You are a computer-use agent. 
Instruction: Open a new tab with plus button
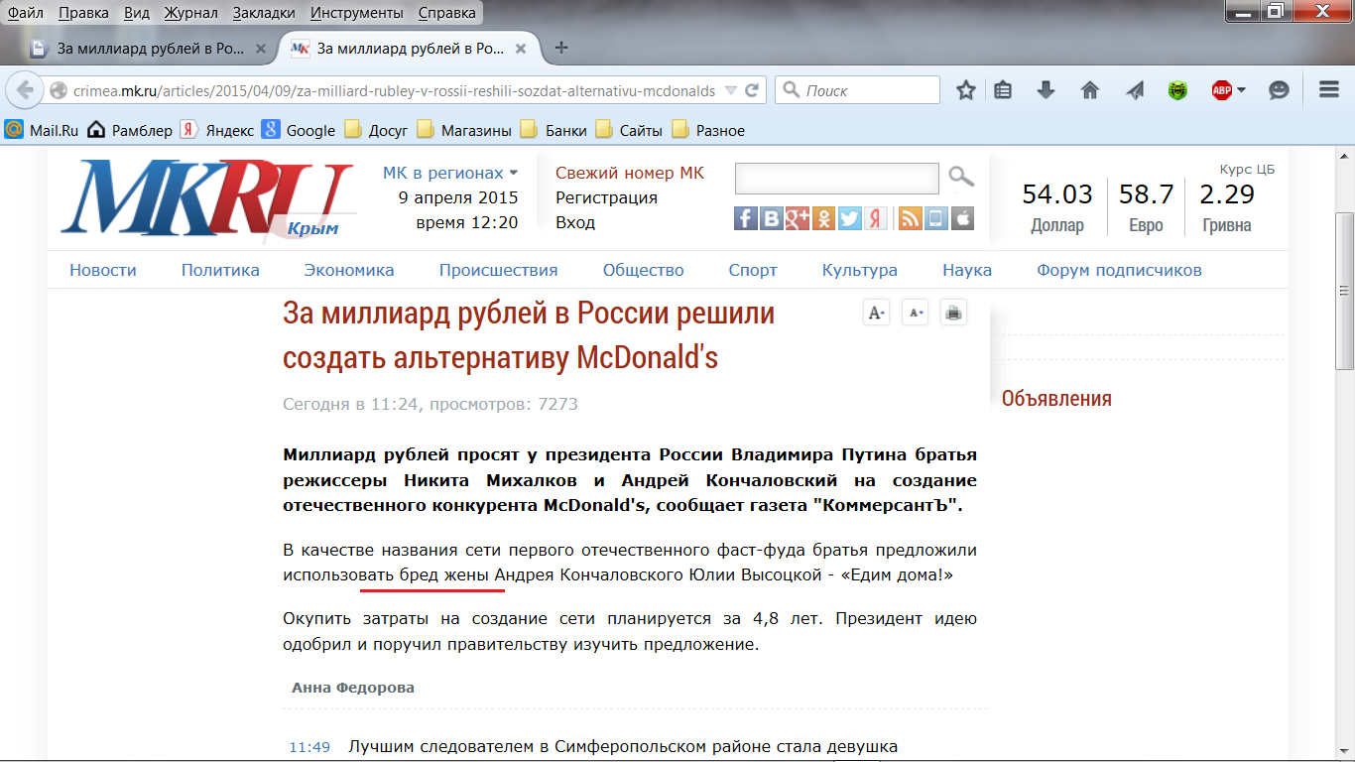tap(561, 48)
